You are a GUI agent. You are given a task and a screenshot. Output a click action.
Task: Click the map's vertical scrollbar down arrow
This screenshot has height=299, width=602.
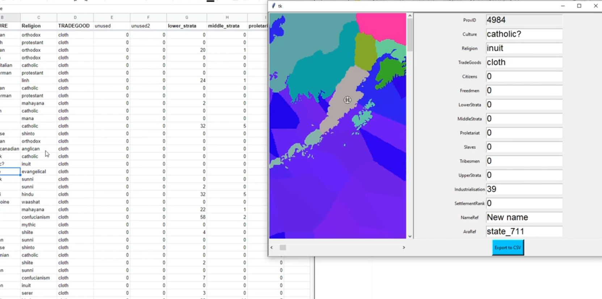coord(410,236)
